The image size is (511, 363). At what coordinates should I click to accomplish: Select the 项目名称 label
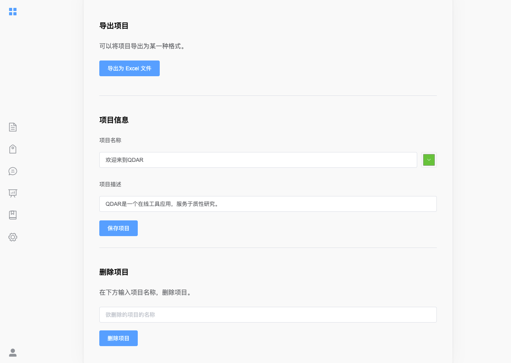(110, 140)
